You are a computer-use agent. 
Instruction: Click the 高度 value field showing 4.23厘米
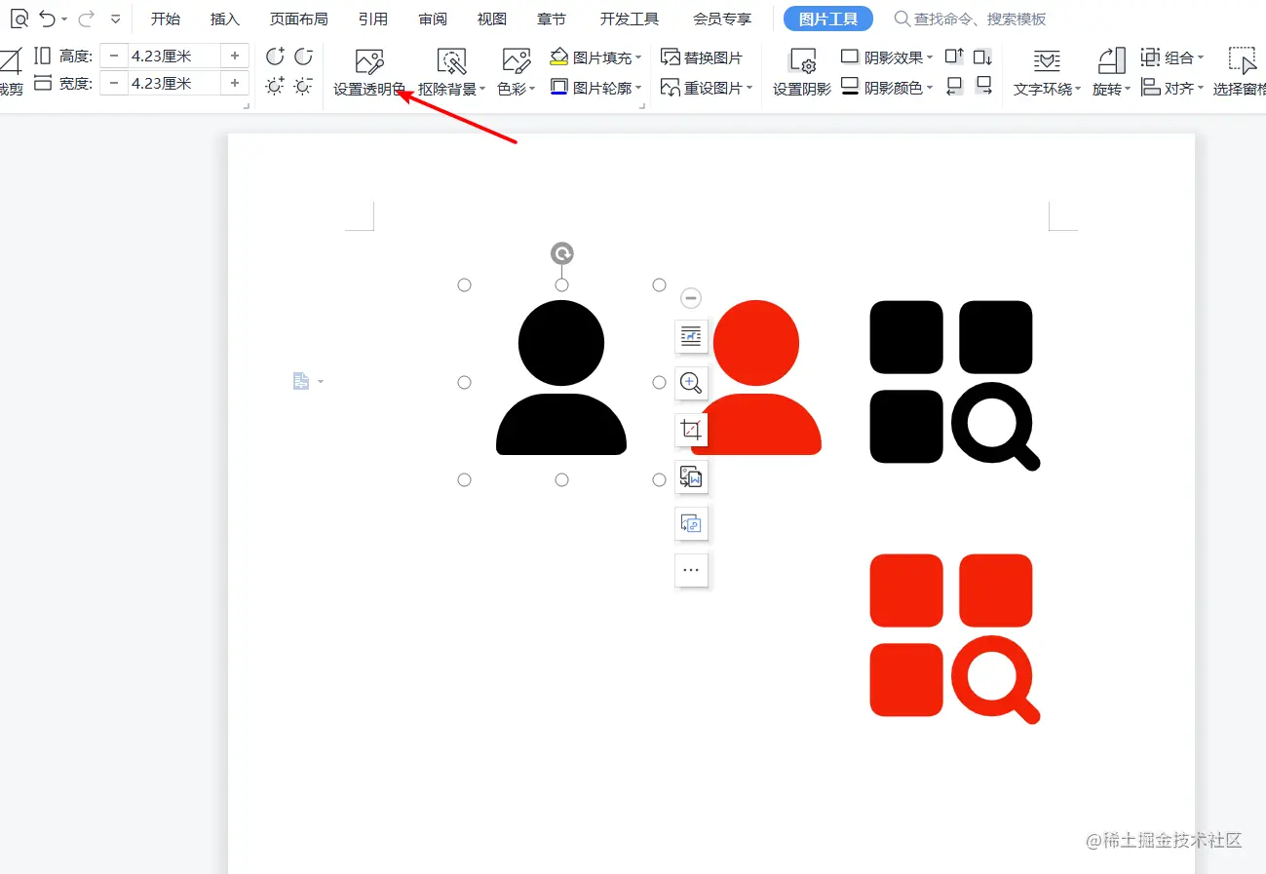point(173,56)
